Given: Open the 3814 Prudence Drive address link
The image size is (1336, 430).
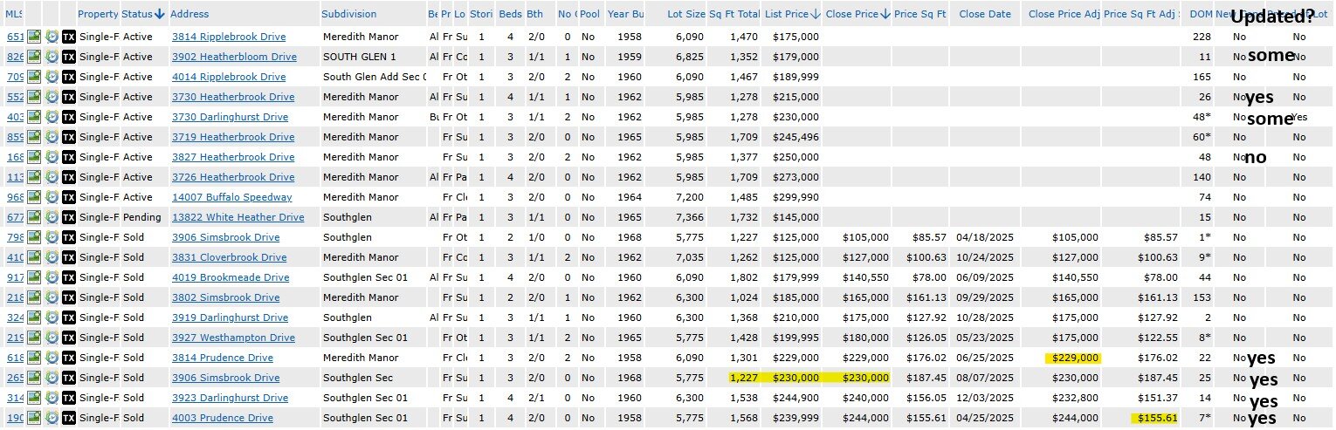Looking at the screenshot, I should pos(222,358).
